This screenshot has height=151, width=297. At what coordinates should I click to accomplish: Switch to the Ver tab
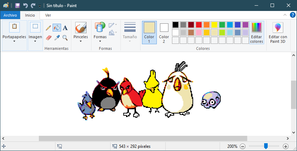click(x=48, y=15)
